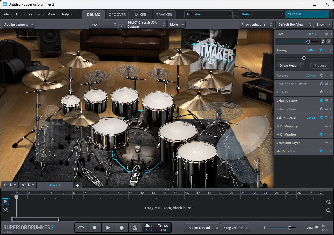Click the Tuning slider handle

click(x=304, y=58)
